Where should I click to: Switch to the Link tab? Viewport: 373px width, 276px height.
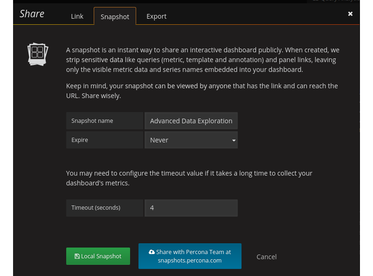(77, 16)
